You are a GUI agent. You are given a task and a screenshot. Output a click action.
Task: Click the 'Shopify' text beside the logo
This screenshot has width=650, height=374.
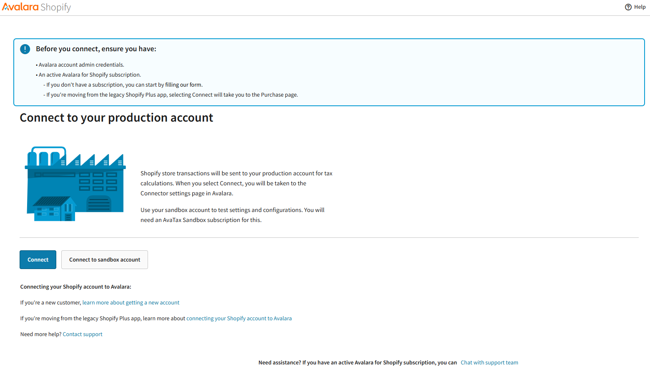pos(56,7)
